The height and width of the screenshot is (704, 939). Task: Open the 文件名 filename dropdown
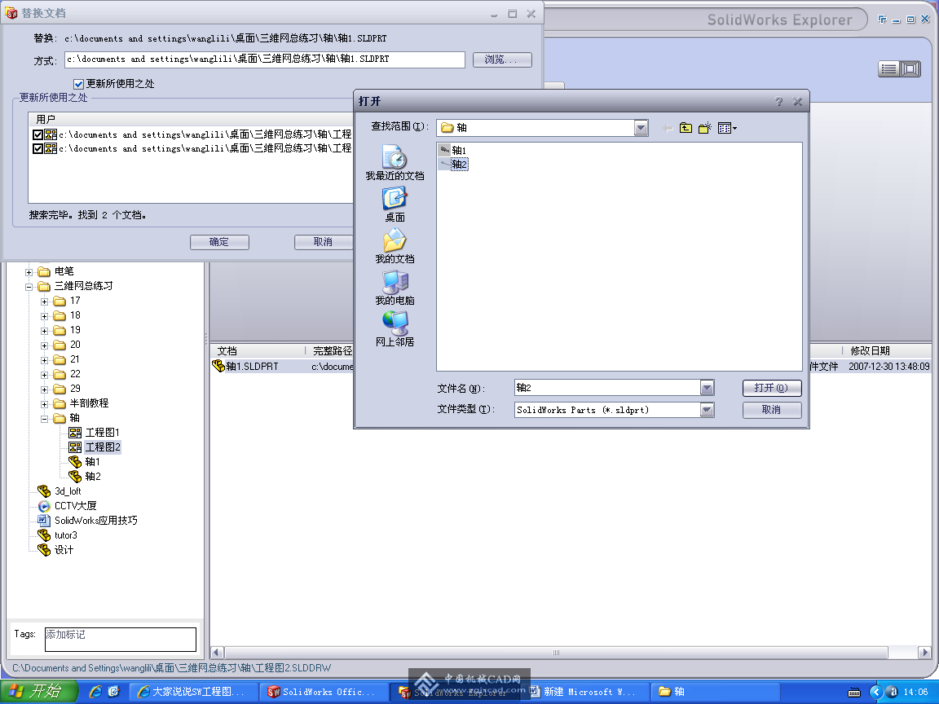coord(707,388)
